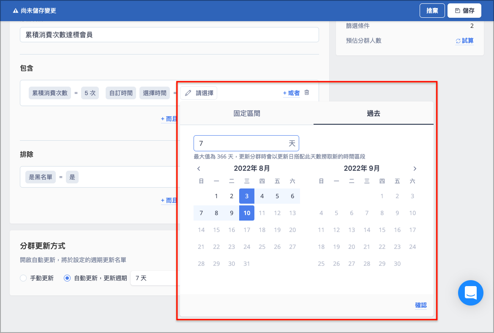Switch to the 過去 tab
The width and height of the screenshot is (494, 333).
click(x=373, y=113)
